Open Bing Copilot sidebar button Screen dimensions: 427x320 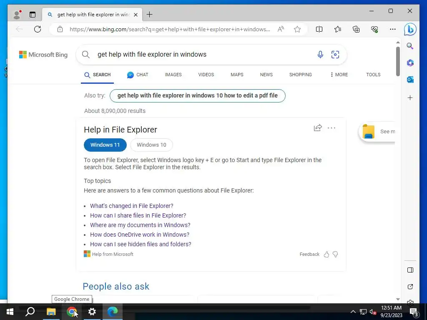410,29
